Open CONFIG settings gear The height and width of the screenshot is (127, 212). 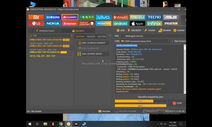179,31
